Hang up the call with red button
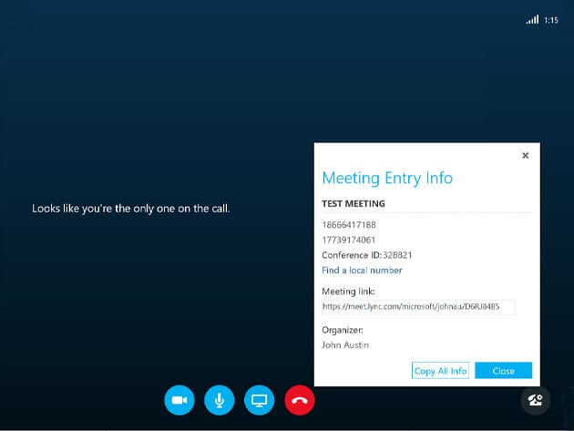The image size is (574, 431). (x=299, y=400)
